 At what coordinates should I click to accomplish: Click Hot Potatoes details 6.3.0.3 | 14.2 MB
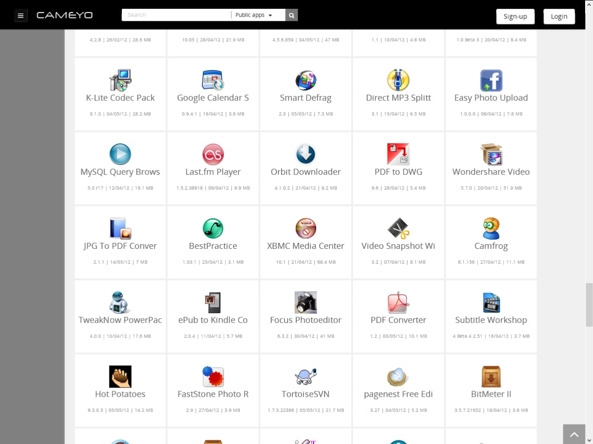point(120,410)
